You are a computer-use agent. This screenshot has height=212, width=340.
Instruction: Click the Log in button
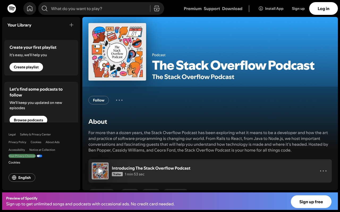323,8
